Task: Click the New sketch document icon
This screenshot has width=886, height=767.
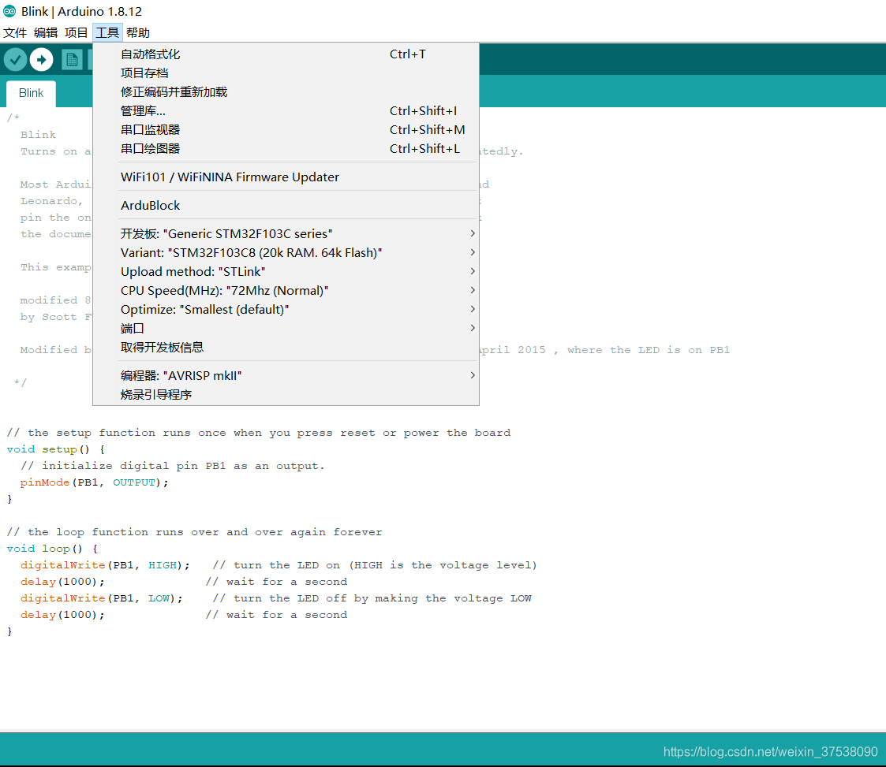Action: [72, 59]
